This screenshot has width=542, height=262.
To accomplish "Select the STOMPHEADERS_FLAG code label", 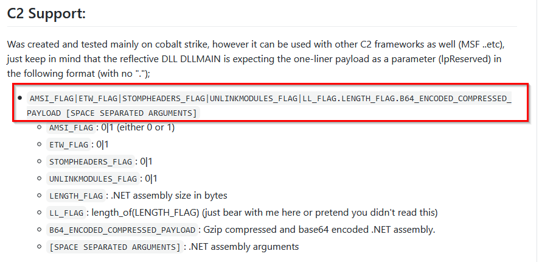I will point(91,161).
